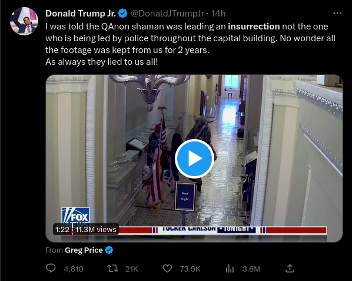
Task: Open view analytics bar chart icon
Action: pos(230,269)
